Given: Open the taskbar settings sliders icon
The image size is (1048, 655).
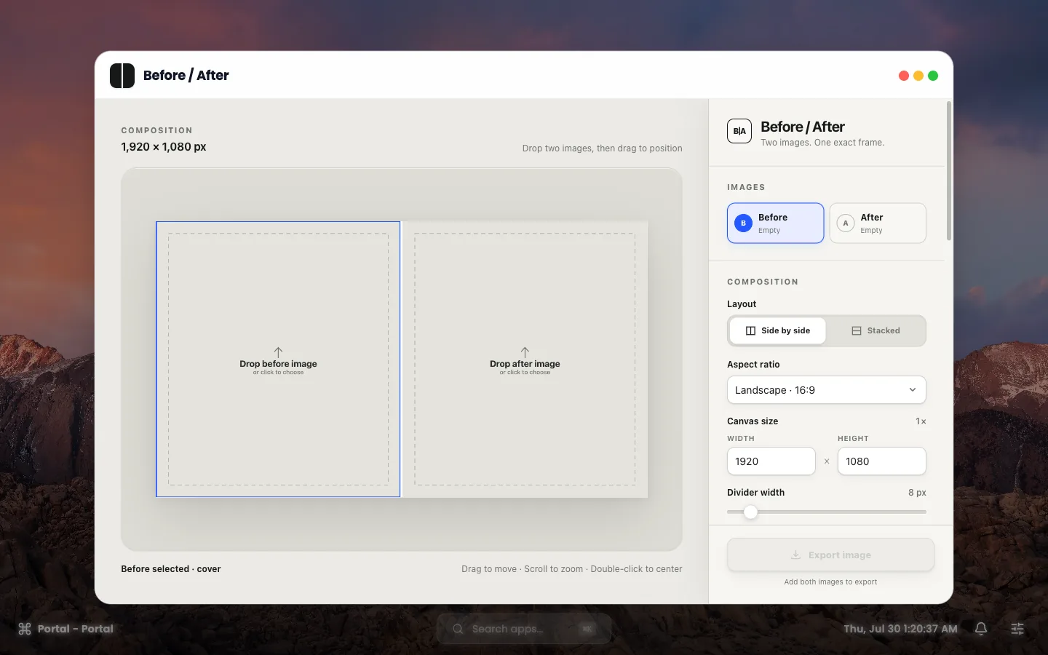Looking at the screenshot, I should point(1017,629).
